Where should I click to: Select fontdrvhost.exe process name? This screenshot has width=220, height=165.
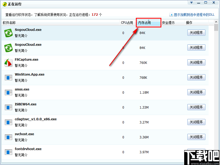point(28,149)
